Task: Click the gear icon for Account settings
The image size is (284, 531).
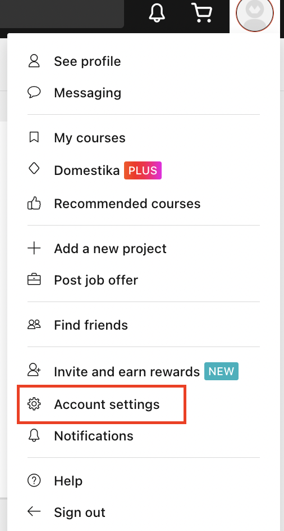Action: pos(34,404)
